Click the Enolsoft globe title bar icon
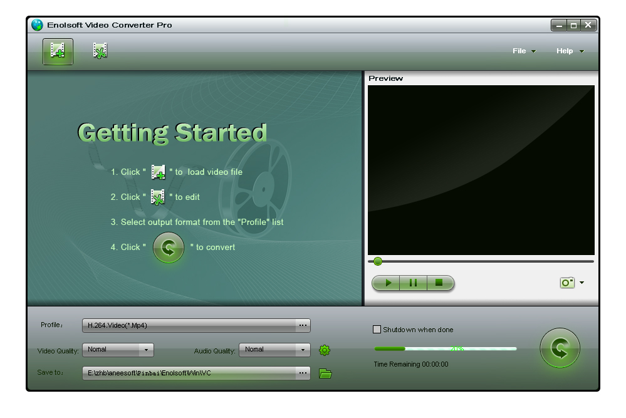 37,24
